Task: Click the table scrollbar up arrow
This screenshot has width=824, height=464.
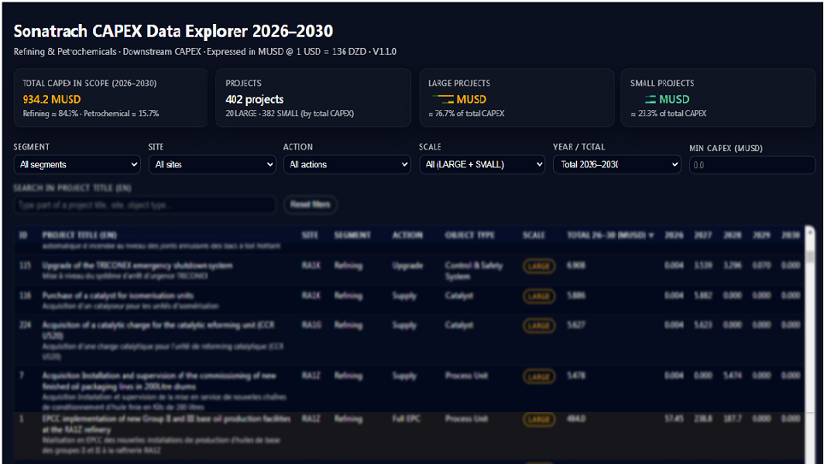Action: (809, 232)
